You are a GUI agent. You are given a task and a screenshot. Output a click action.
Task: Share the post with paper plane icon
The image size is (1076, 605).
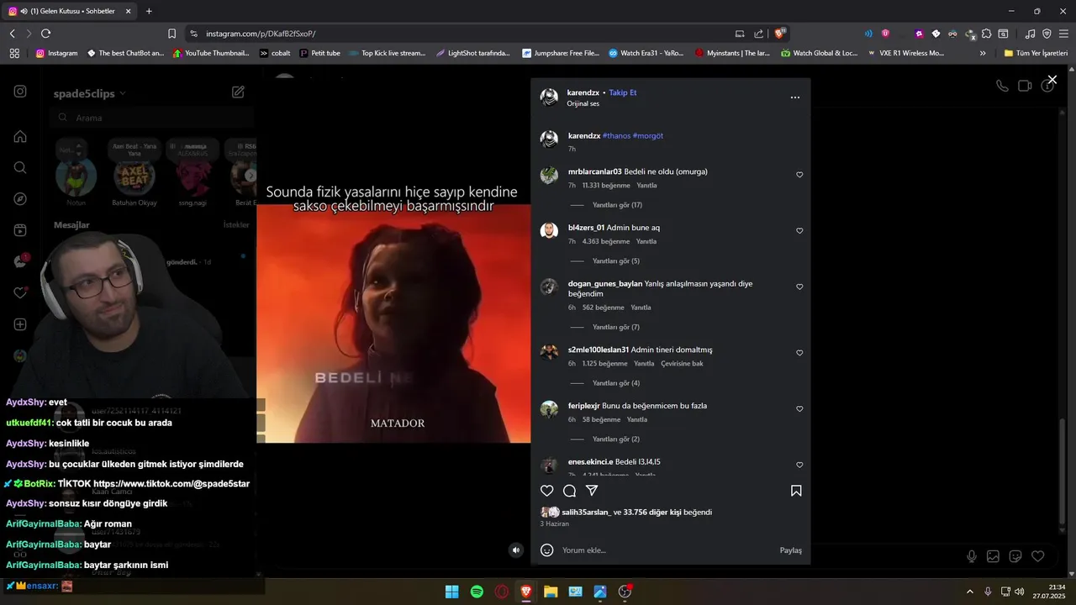592,491
